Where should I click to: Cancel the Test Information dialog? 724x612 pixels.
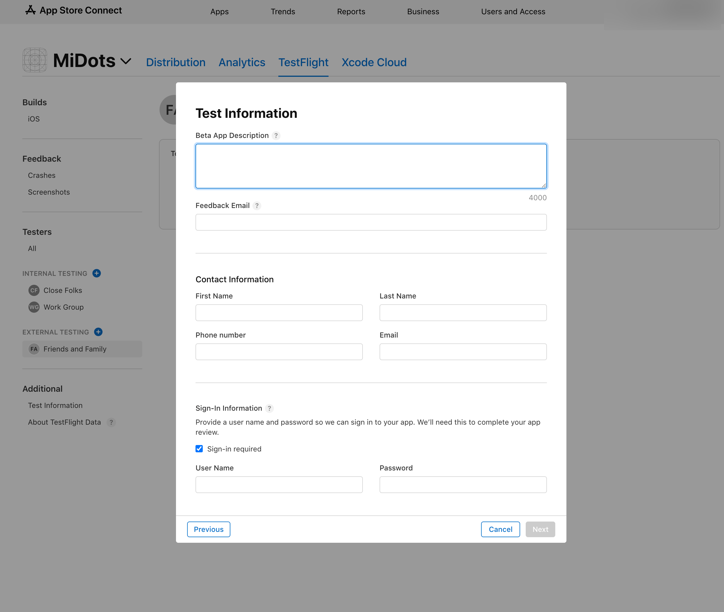tap(500, 529)
